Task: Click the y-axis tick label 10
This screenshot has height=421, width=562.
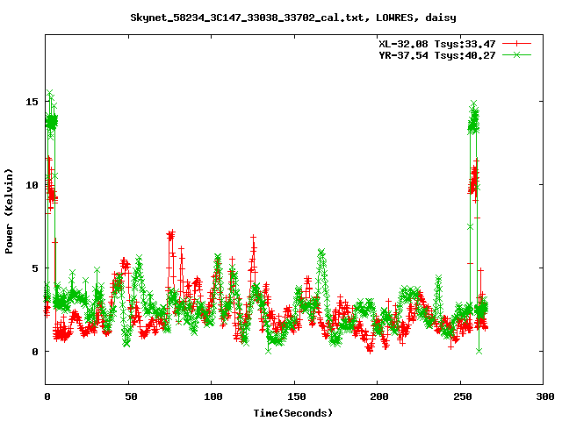Action: [32, 185]
